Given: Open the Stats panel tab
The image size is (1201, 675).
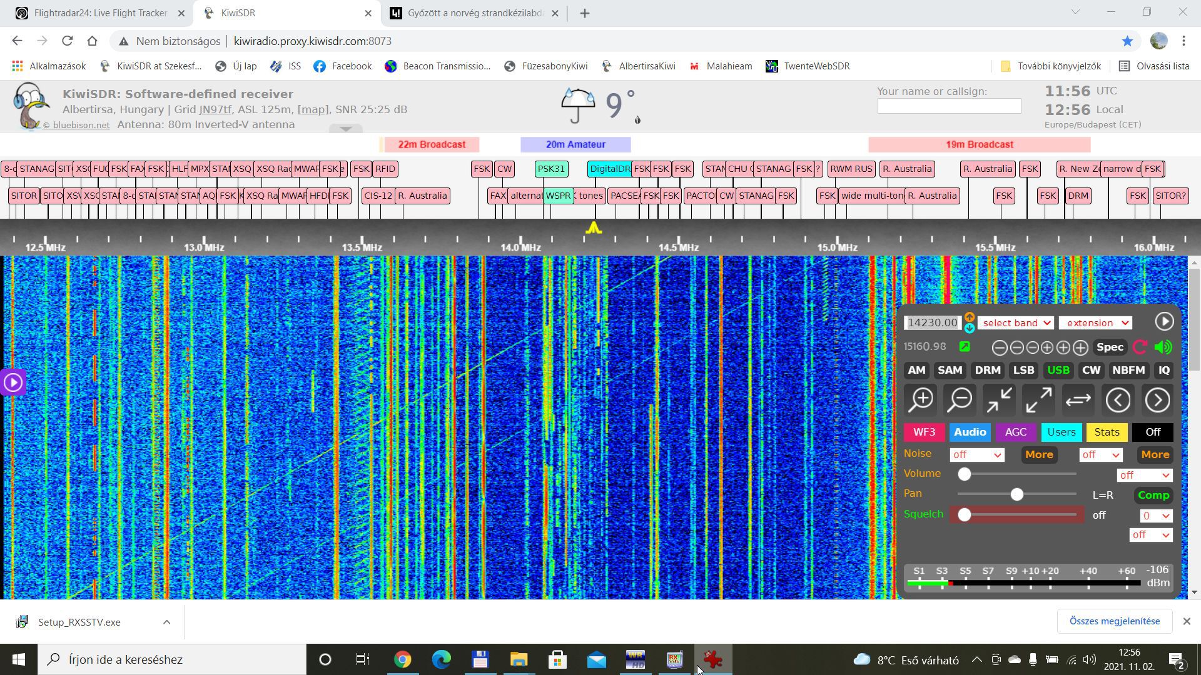Looking at the screenshot, I should (x=1107, y=432).
